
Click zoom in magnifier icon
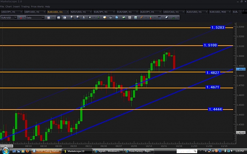click(x=72, y=17)
